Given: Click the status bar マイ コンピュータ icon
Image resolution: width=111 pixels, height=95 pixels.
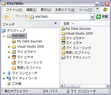Looking at the screenshot, I should 68,91.
